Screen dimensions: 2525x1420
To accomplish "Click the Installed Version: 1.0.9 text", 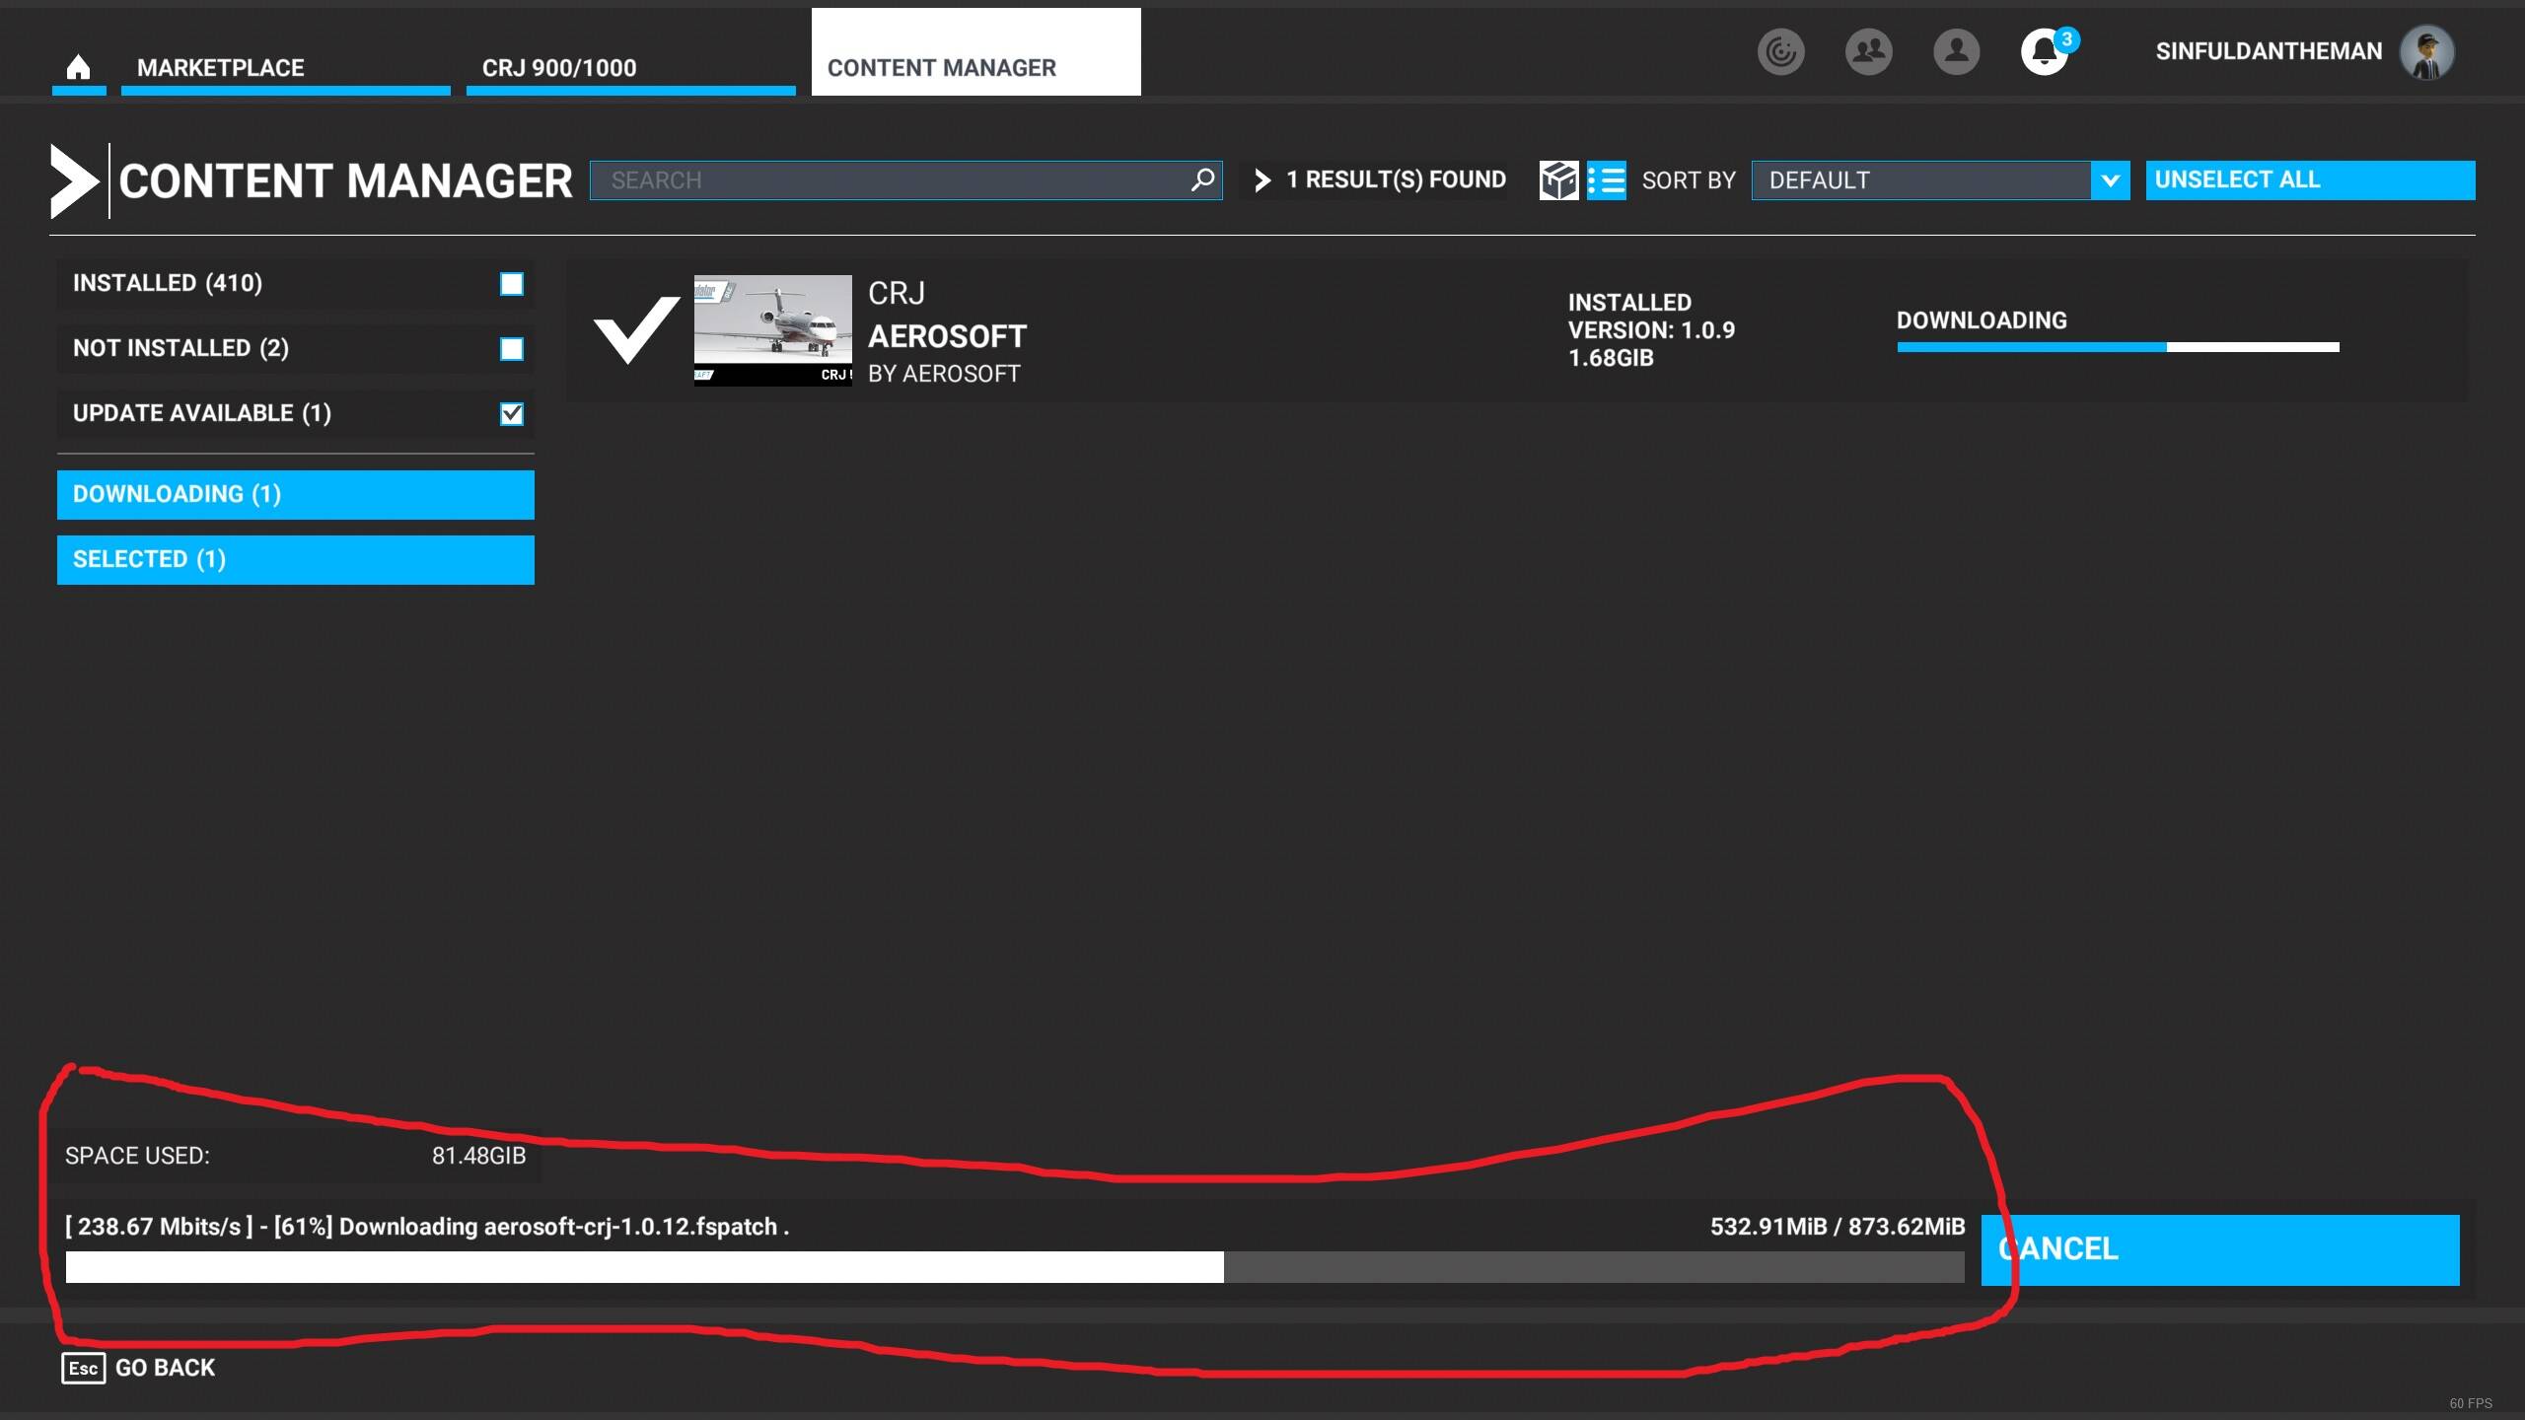I will (1651, 317).
